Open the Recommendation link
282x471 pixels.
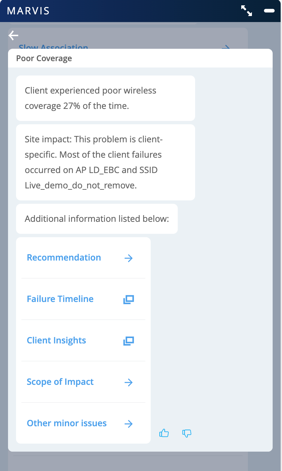point(64,258)
